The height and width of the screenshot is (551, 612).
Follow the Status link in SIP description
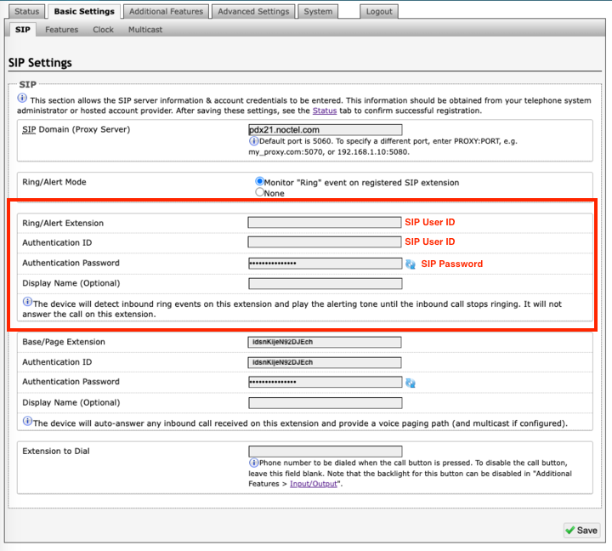coord(324,111)
